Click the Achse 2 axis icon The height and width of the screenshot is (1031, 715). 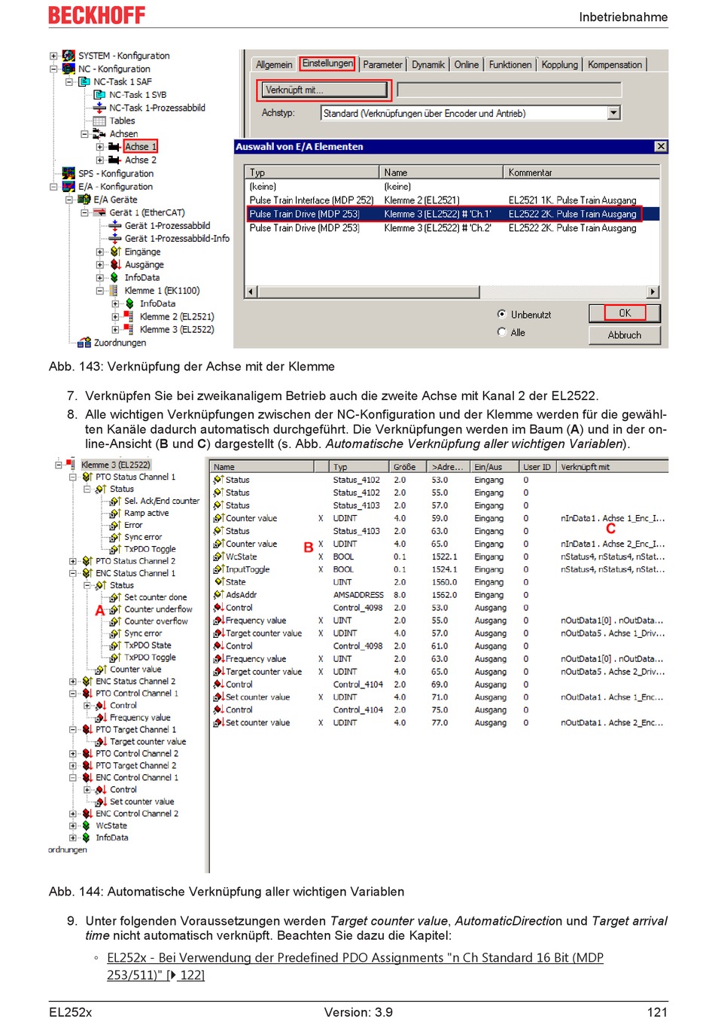(114, 160)
